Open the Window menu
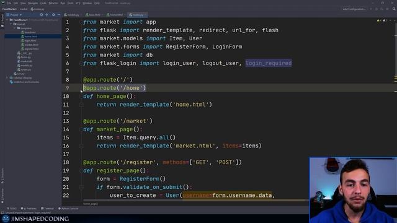Screen dimensions: 397x223 pyautogui.click(x=87, y=3)
